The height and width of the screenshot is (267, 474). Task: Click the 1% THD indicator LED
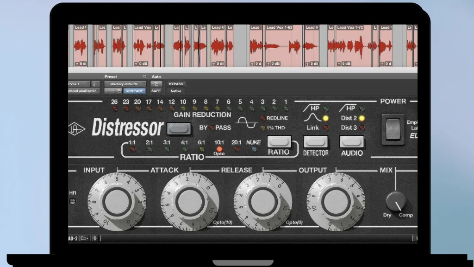click(x=263, y=128)
